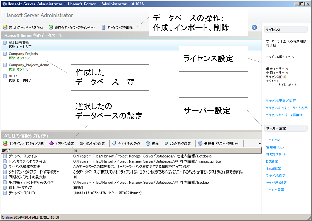Open the 管理者パスワード settings link
The height and width of the screenshot is (221, 312).
(x=278, y=147)
